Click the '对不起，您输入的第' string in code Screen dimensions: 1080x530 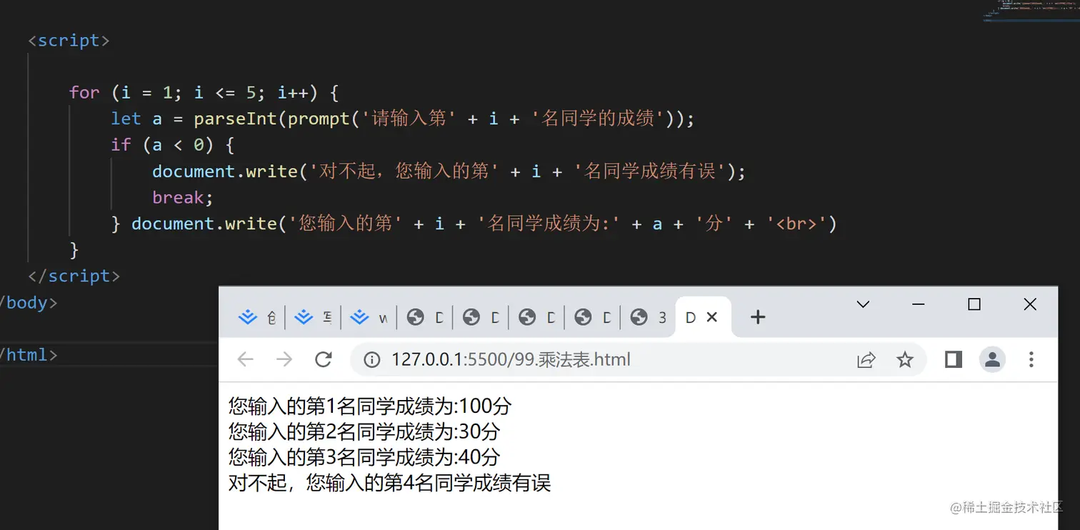(403, 171)
